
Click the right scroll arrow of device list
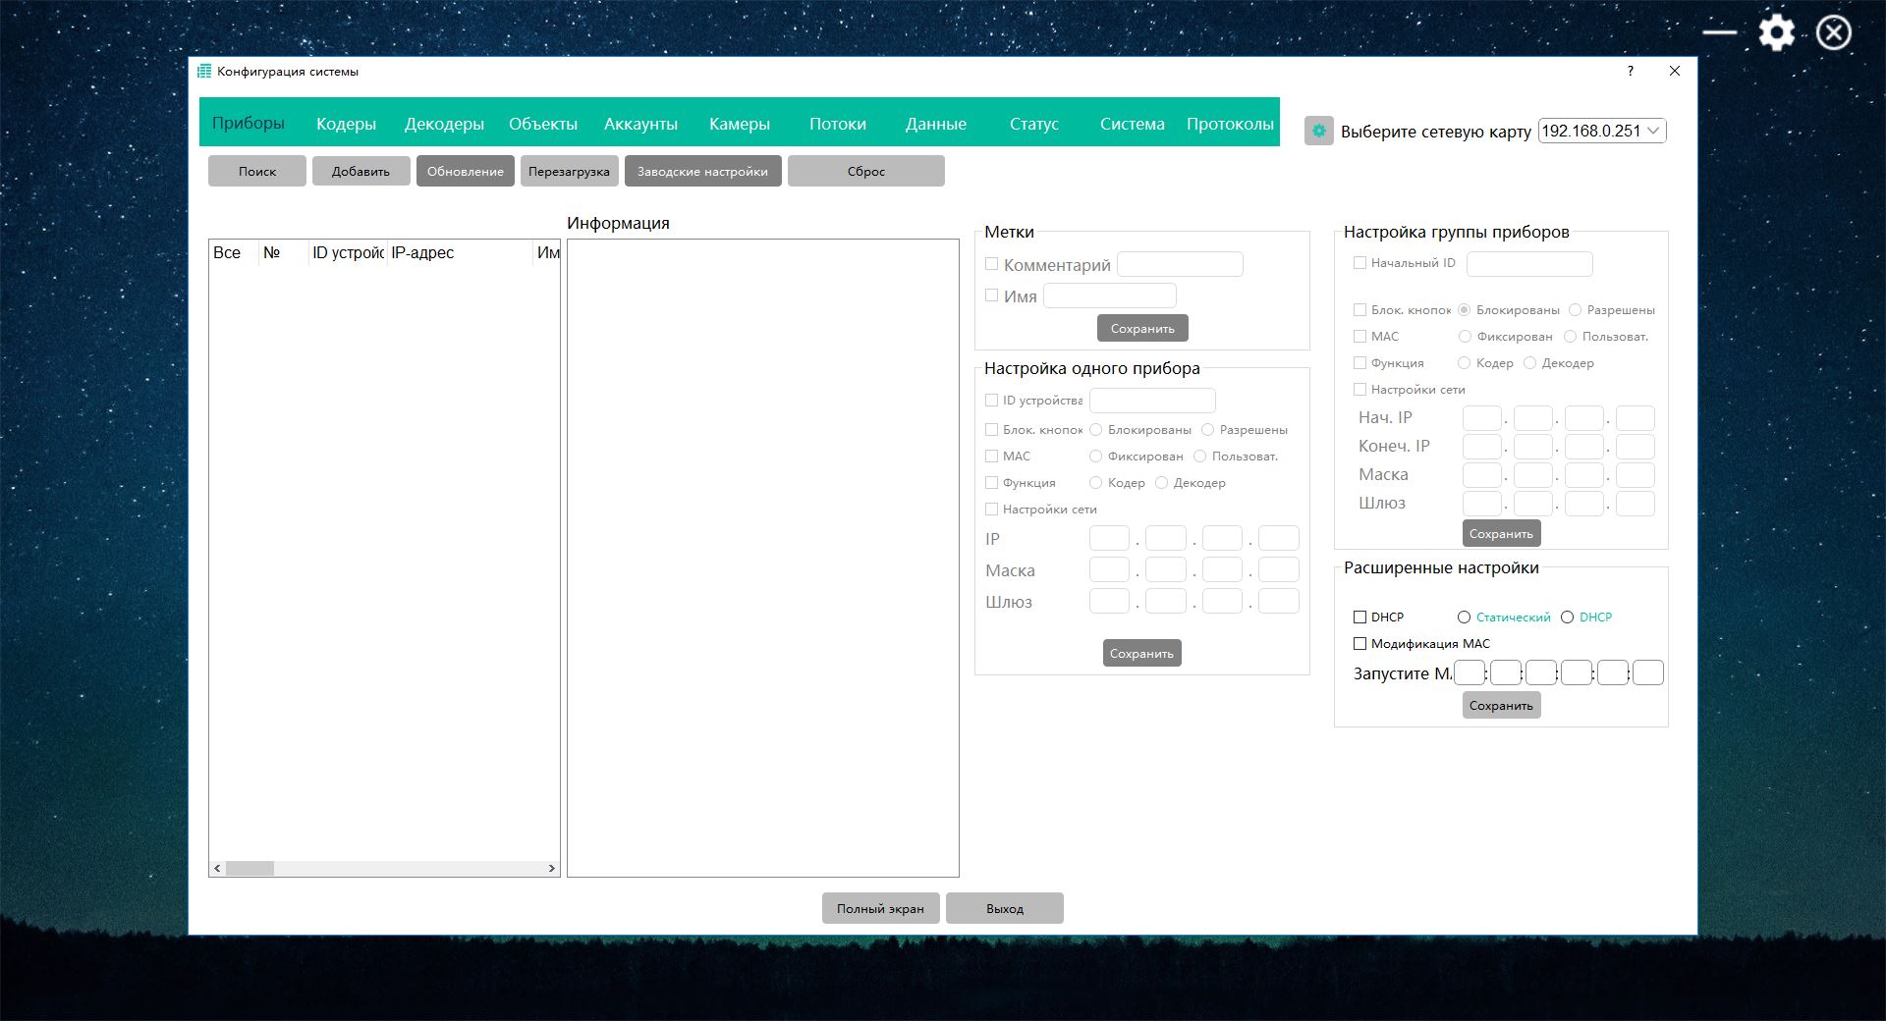click(551, 869)
